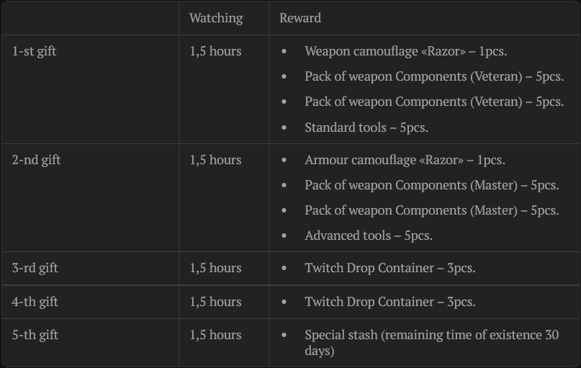Select the 1-st gift row label
This screenshot has height=368, width=581.
[x=34, y=51]
